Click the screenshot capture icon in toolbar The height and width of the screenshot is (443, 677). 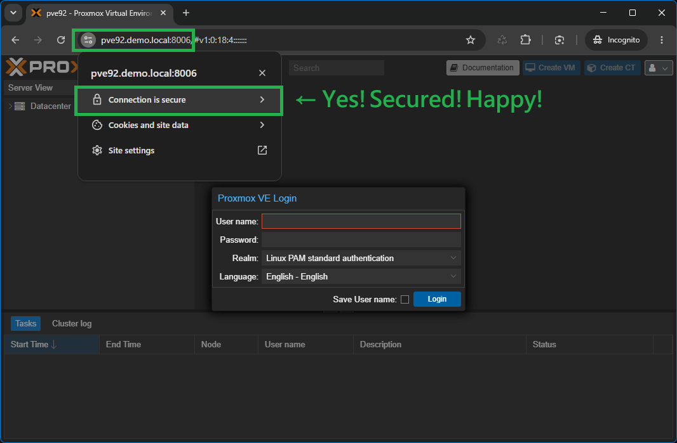560,40
